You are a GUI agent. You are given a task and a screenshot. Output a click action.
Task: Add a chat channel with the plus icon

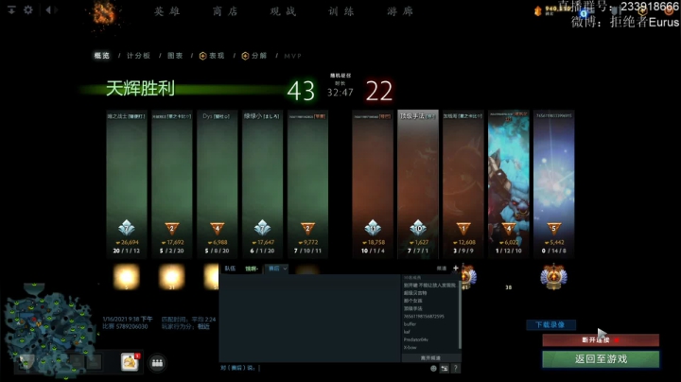(x=456, y=268)
